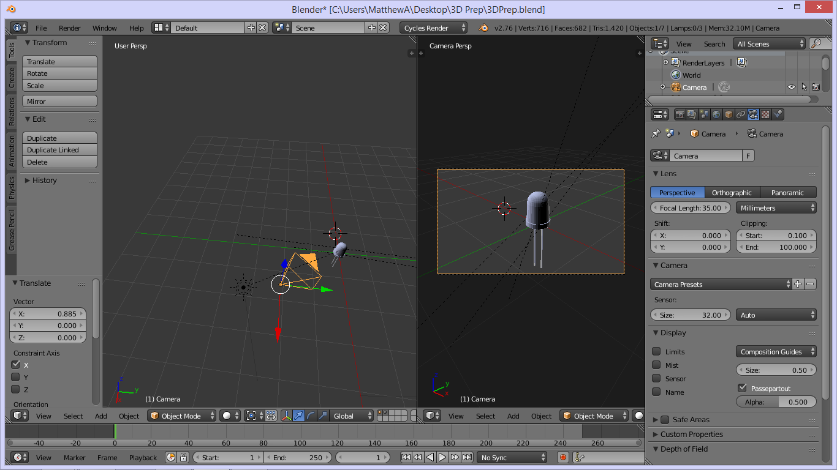The image size is (837, 470).
Task: Toggle manipulate center points icon
Action: [x=271, y=416]
